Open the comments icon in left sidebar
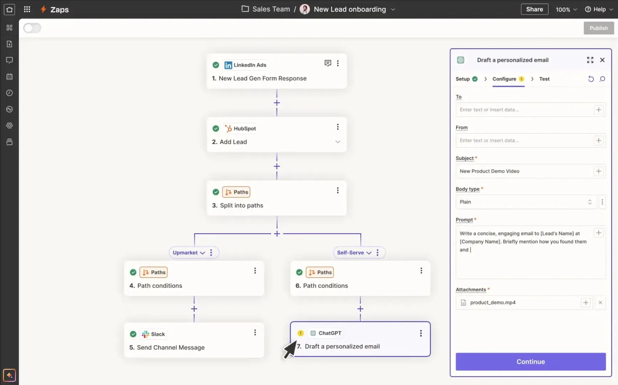618x385 pixels. tap(9, 60)
